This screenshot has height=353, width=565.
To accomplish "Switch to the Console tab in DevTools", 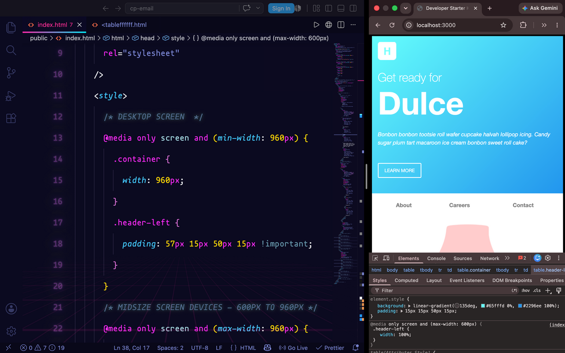I will 437,259.
